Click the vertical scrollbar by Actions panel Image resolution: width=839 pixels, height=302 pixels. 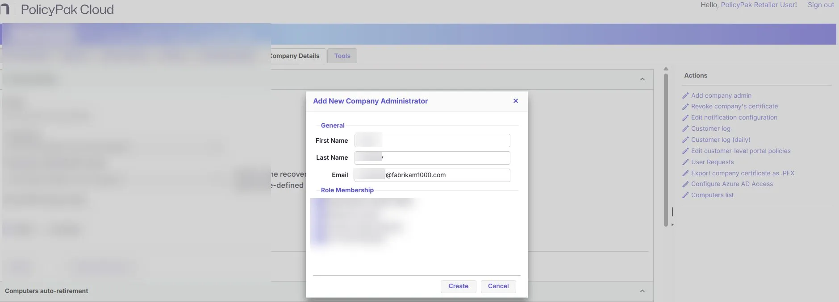tap(666, 149)
